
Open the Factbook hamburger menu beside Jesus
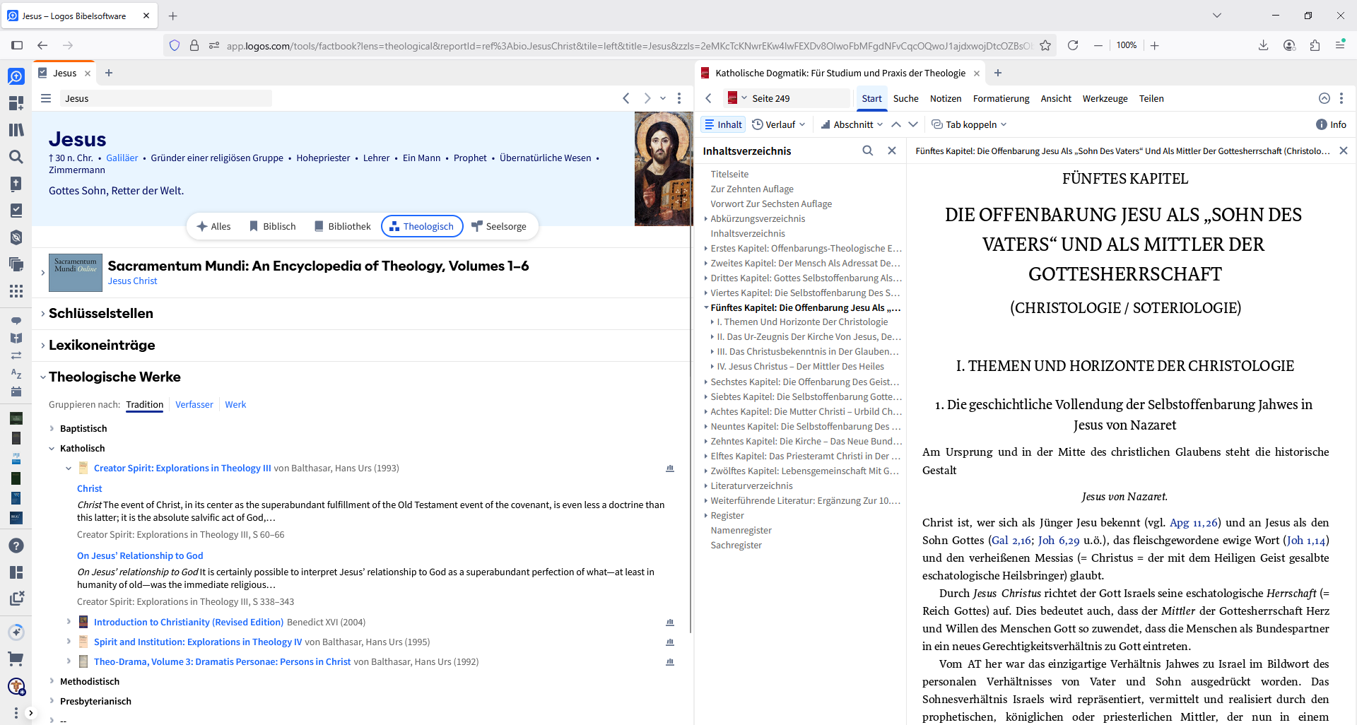(46, 98)
